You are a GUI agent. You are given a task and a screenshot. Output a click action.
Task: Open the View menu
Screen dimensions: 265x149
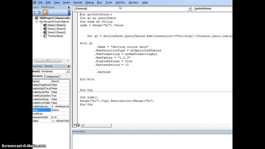57,2
